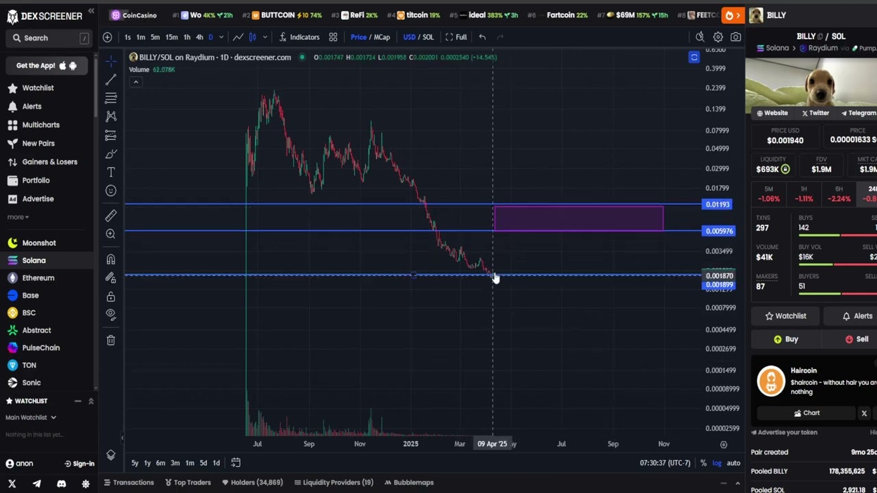Open chart settings gear

[718, 37]
